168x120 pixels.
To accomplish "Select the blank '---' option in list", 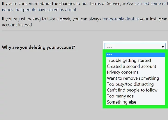I will pos(135,54).
